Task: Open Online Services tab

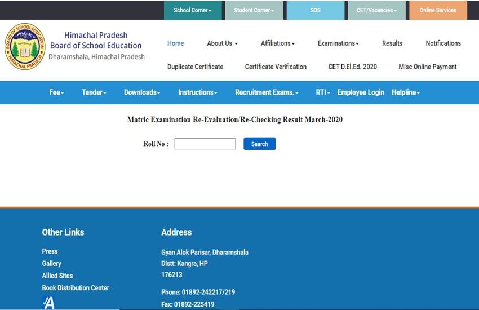Action: [438, 10]
